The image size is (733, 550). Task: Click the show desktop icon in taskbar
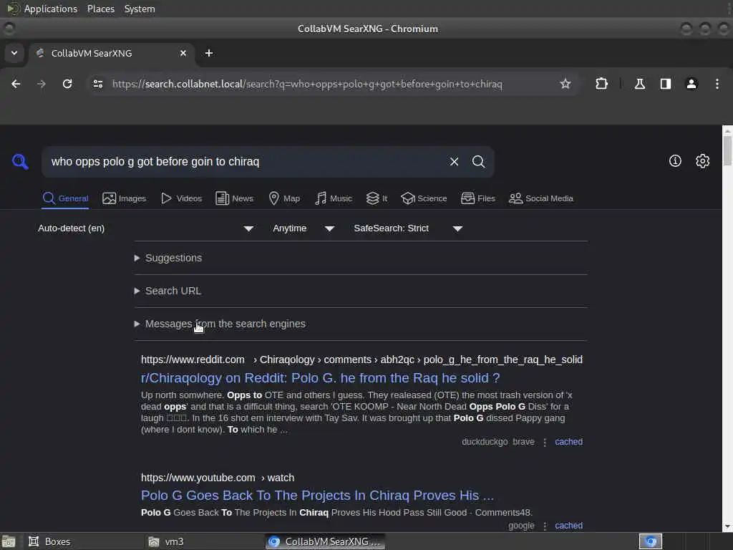(x=9, y=541)
